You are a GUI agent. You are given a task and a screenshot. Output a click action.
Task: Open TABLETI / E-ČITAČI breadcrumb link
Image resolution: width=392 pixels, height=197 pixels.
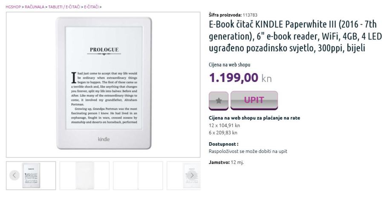coord(64,7)
